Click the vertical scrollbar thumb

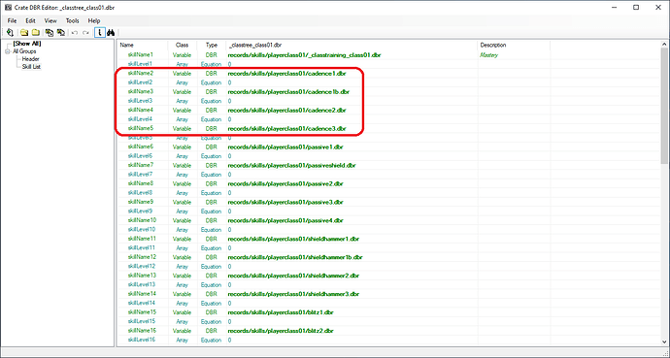coord(665,106)
